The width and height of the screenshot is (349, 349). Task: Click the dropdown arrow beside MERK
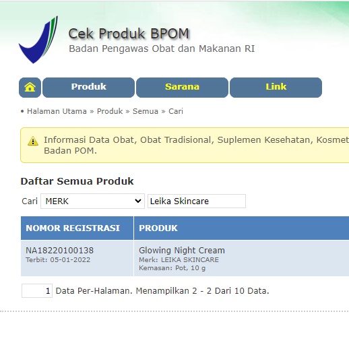[x=138, y=201]
